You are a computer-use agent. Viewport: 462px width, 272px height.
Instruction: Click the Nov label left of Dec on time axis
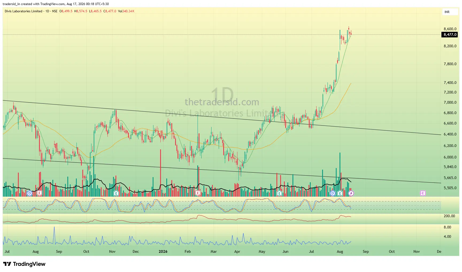point(112,251)
